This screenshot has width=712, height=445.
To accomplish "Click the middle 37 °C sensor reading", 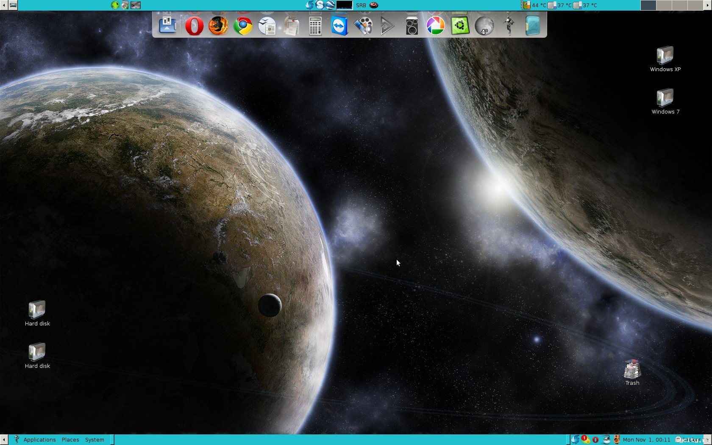I will pyautogui.click(x=559, y=5).
